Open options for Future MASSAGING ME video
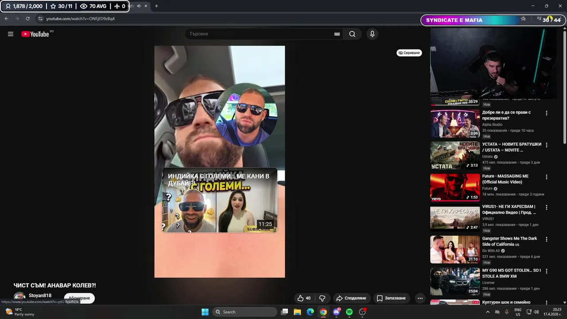The height and width of the screenshot is (319, 567). (x=546, y=177)
